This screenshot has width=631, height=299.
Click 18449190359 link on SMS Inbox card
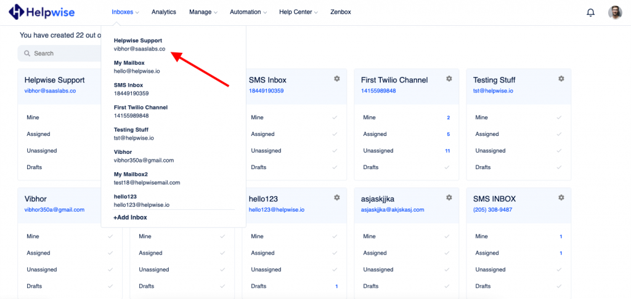[x=266, y=91]
